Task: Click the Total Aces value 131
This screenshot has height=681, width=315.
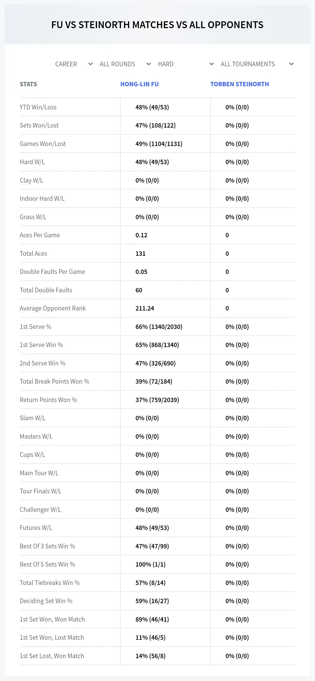Action: coord(140,254)
